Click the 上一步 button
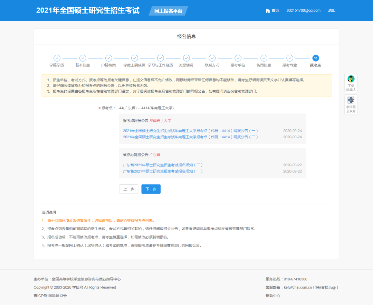Viewport: 373px width, 305px height. (x=128, y=189)
